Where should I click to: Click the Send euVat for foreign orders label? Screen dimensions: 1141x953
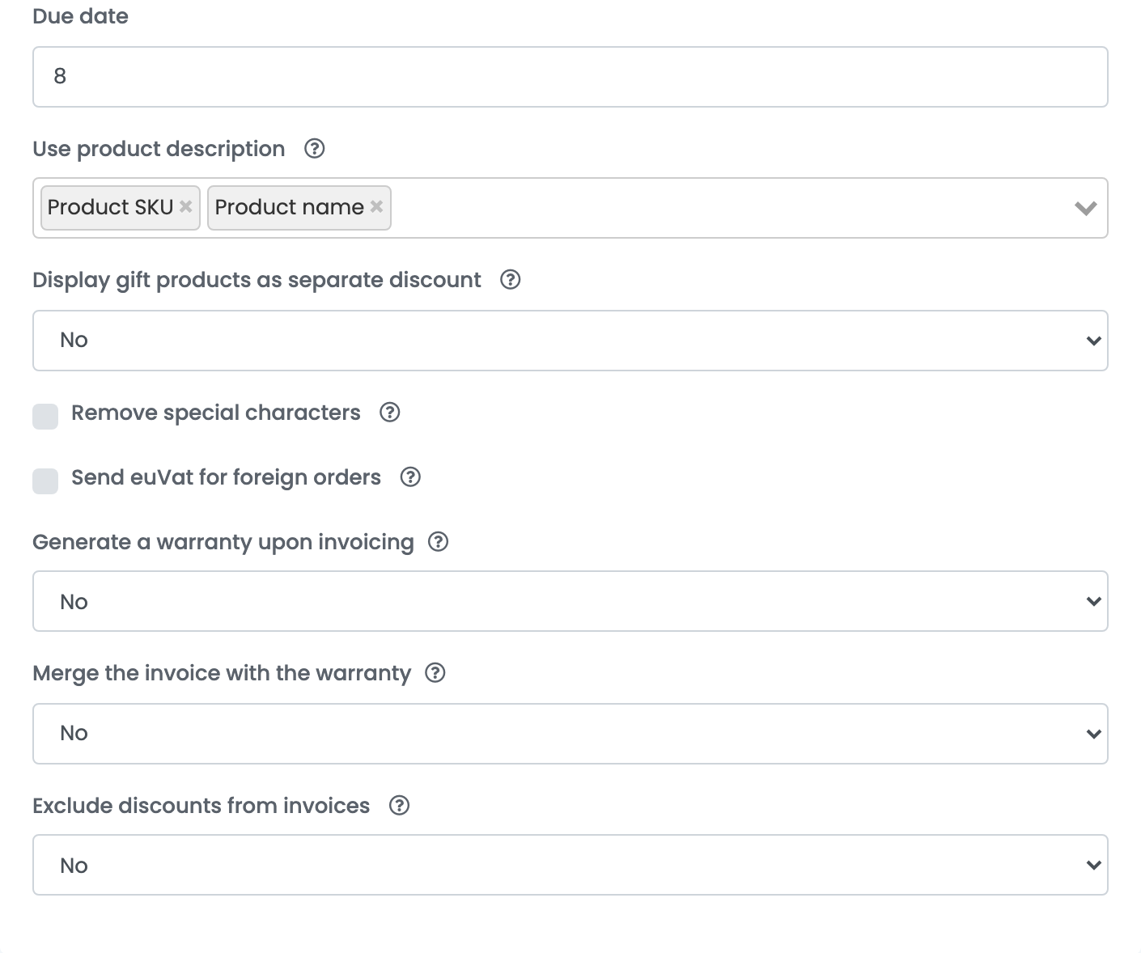tap(226, 477)
